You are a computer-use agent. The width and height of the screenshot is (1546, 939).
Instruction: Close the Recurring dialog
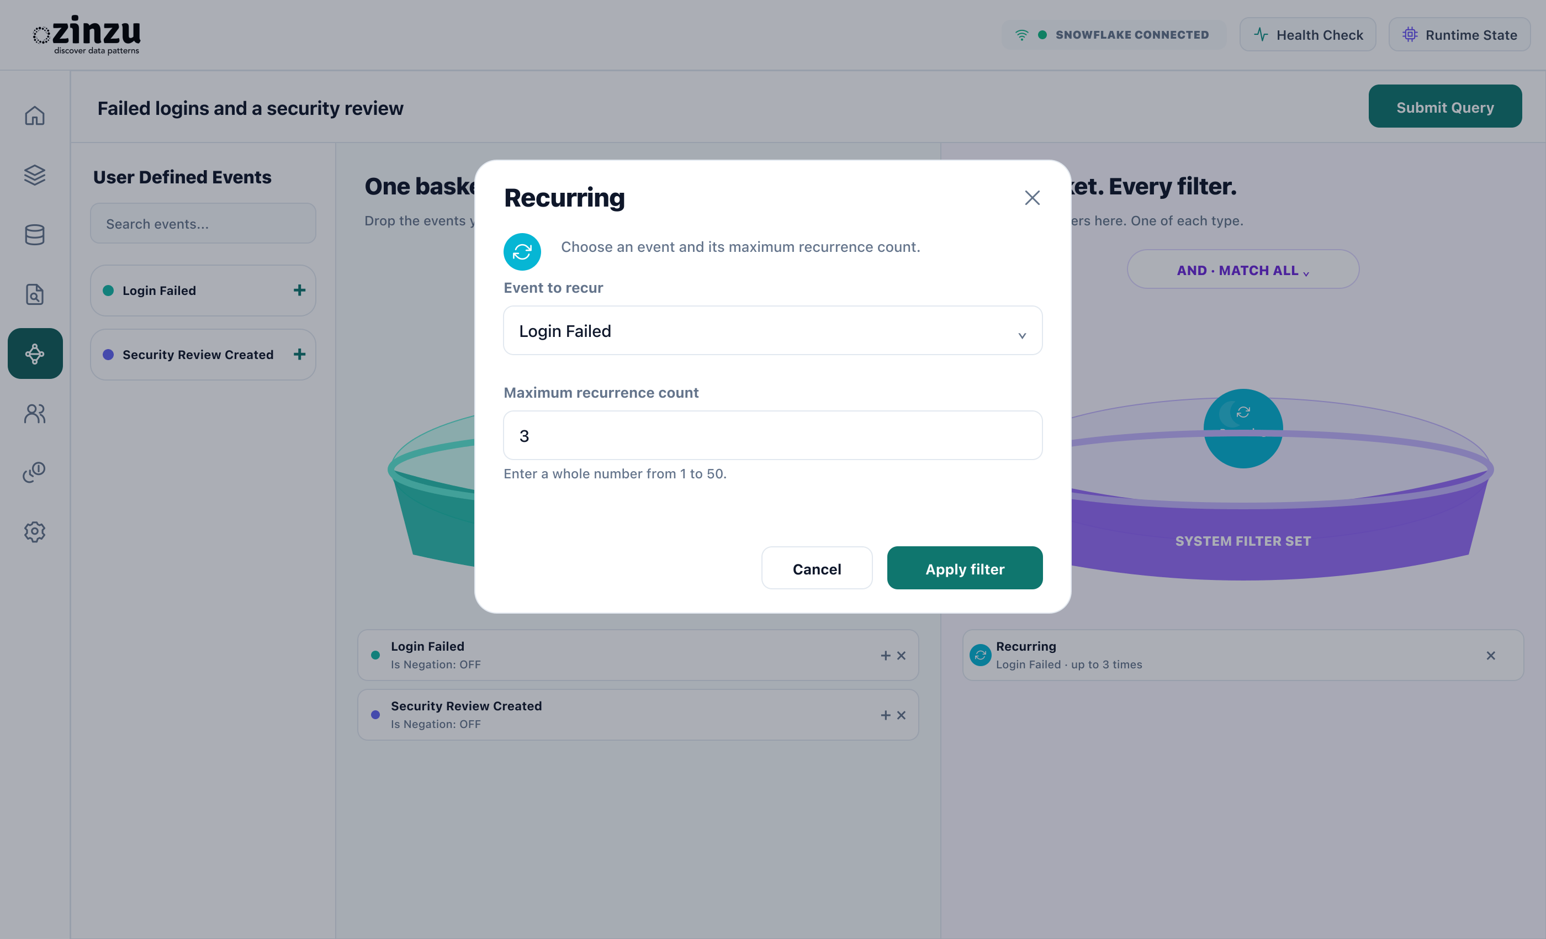[x=1032, y=198]
